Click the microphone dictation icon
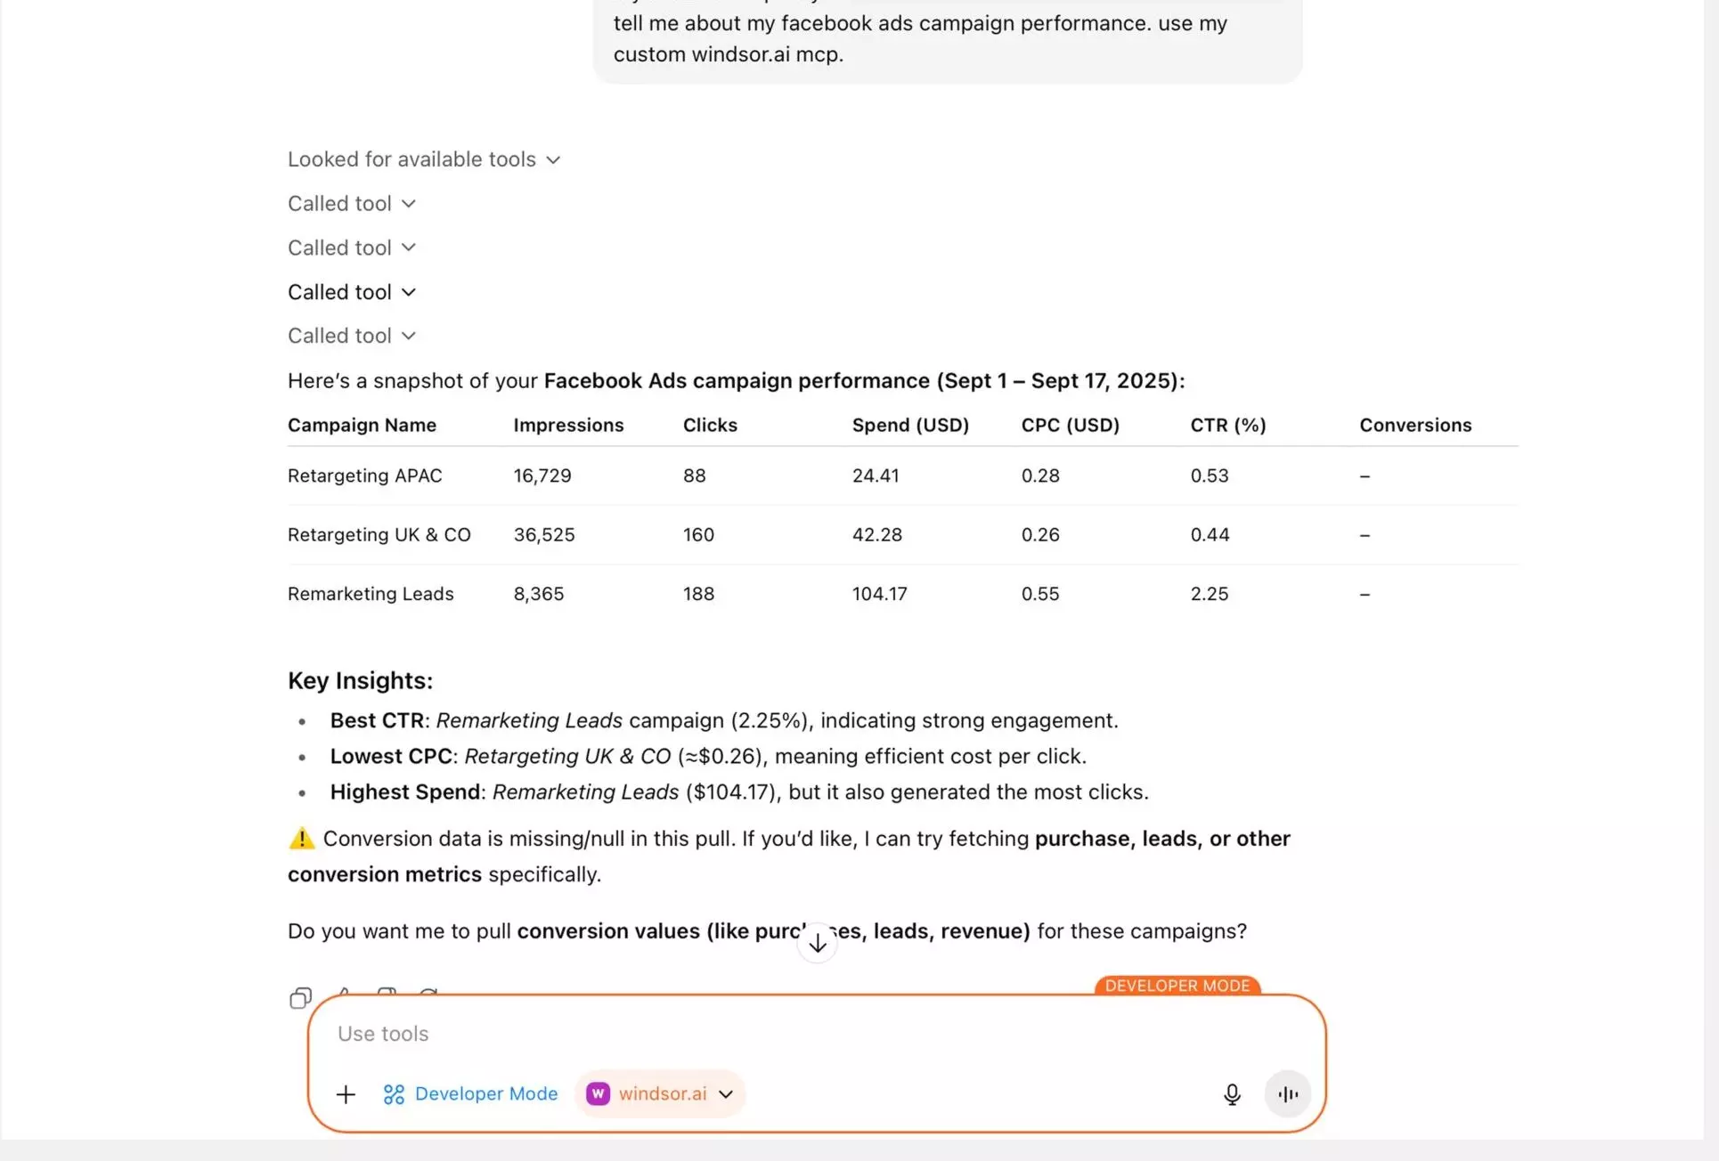Screen dimensions: 1719x1161 click(1232, 1094)
